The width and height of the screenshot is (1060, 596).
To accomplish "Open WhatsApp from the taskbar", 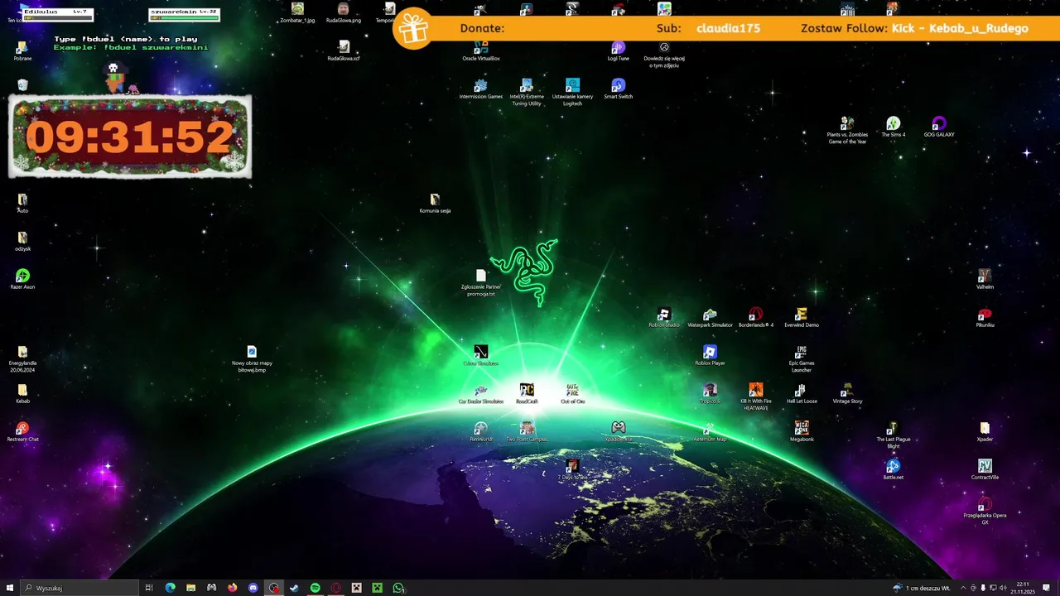I will coord(398,588).
